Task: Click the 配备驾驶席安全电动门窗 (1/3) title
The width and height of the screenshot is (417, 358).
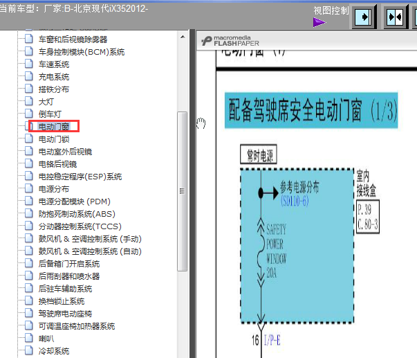Action: (311, 110)
